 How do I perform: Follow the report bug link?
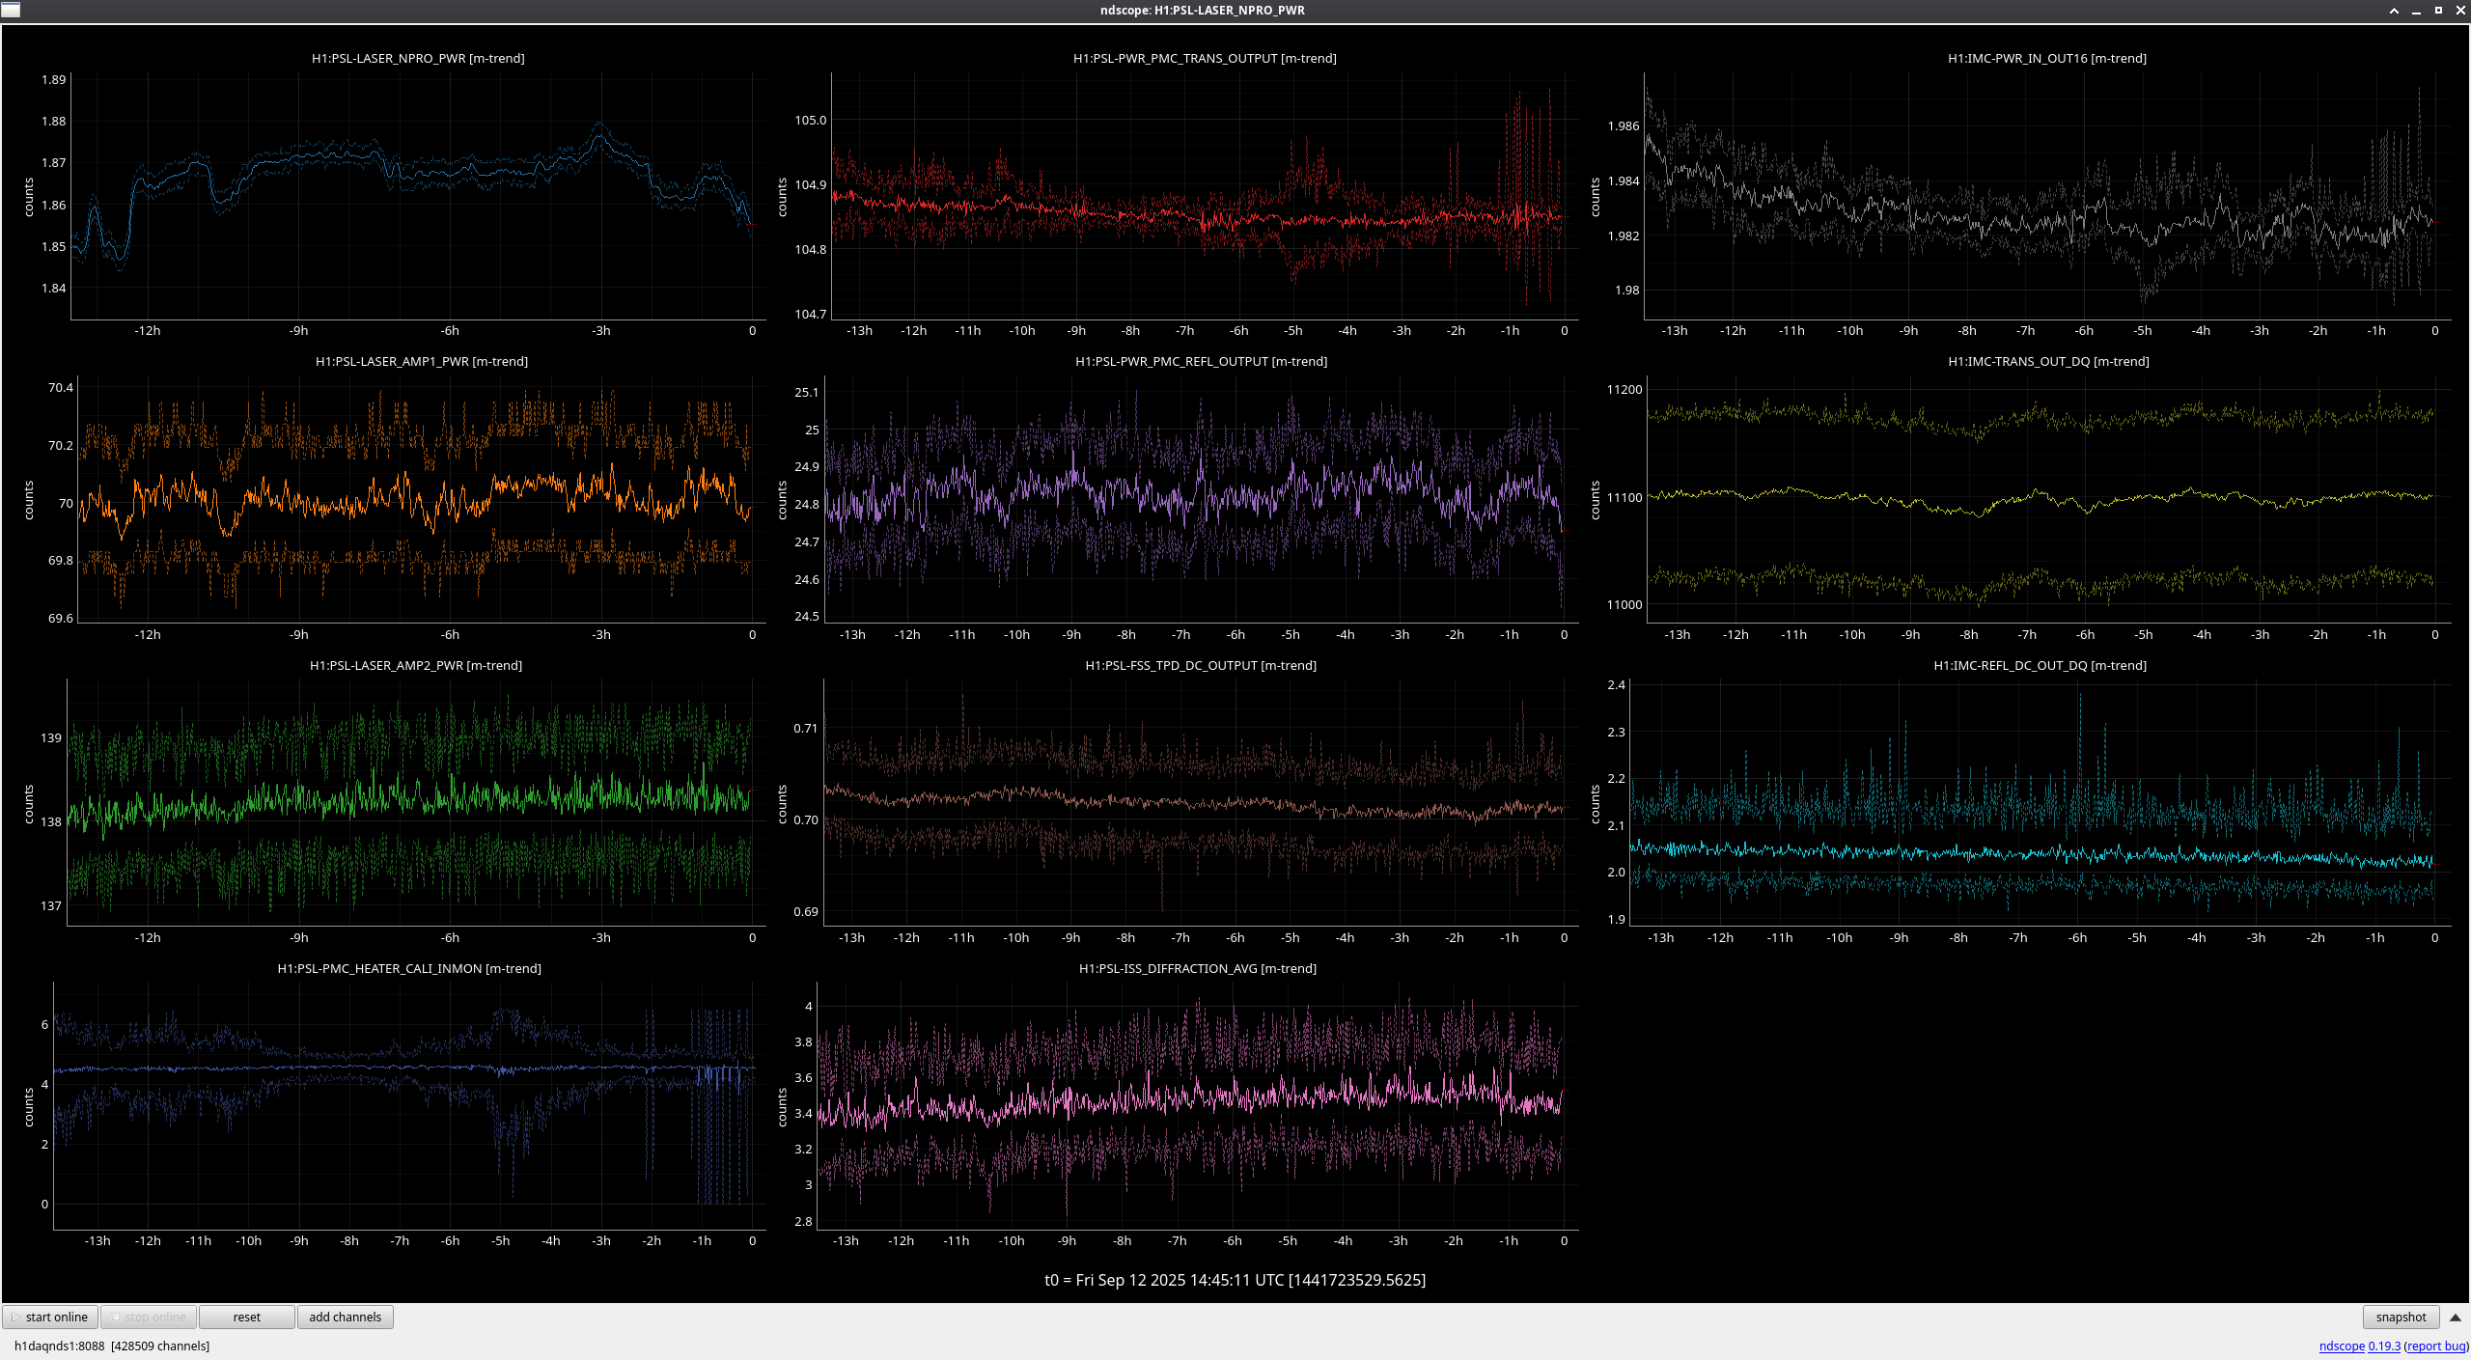click(2435, 1346)
